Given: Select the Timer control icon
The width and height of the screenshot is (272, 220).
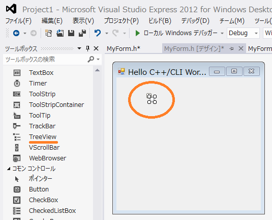Looking at the screenshot, I should (17, 84).
